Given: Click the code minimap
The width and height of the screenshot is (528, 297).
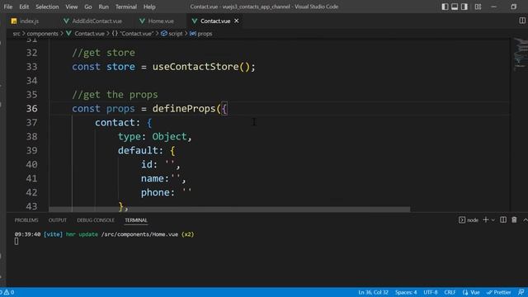Looking at the screenshot, I should pos(520,54).
